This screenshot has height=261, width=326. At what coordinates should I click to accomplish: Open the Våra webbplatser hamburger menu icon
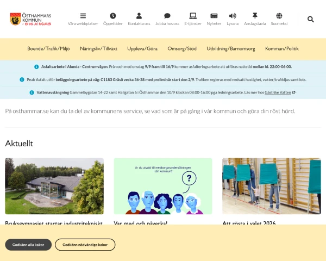coord(83,16)
